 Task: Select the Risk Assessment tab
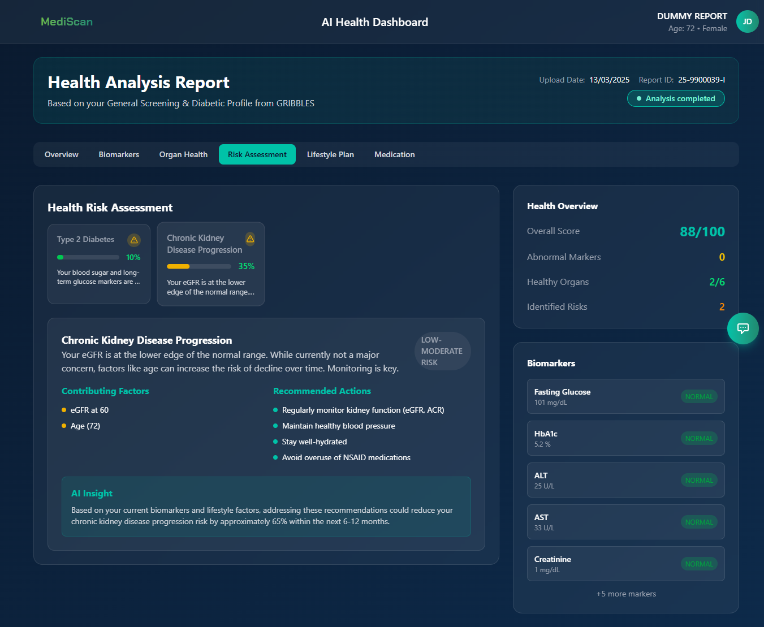coord(257,154)
